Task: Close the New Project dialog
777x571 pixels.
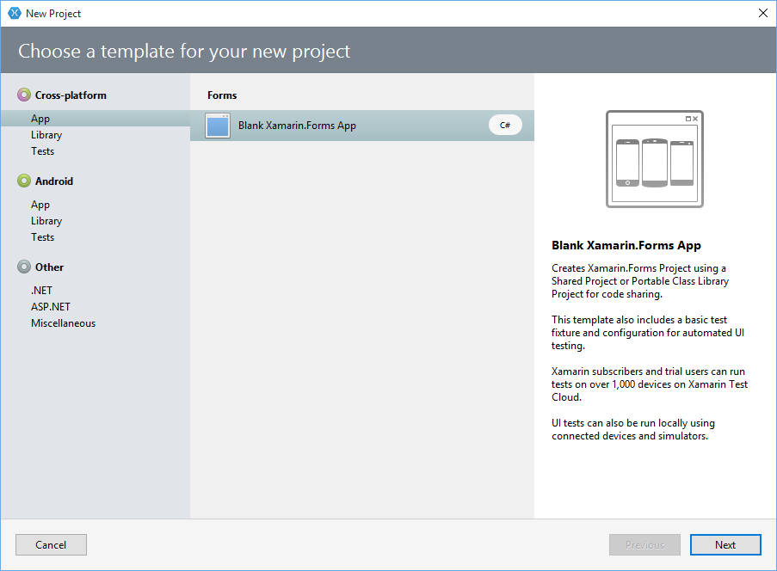Action: (x=763, y=14)
